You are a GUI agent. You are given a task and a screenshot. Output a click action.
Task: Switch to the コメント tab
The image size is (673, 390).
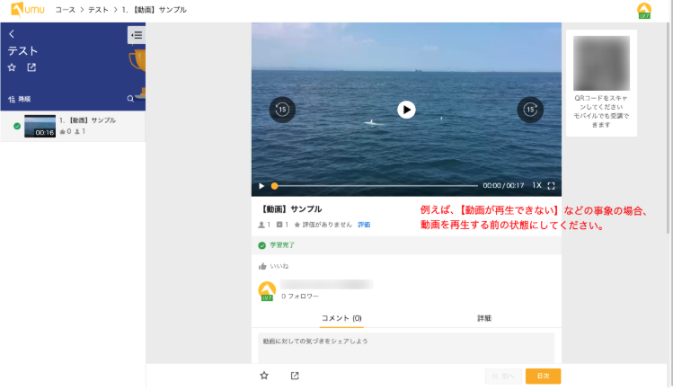tap(341, 318)
